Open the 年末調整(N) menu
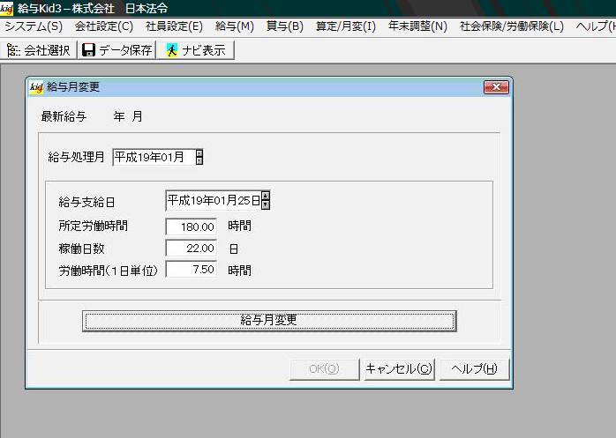 click(417, 26)
